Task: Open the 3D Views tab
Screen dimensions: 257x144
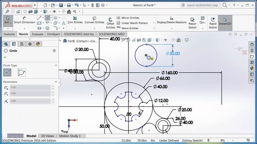Action: (x=47, y=136)
